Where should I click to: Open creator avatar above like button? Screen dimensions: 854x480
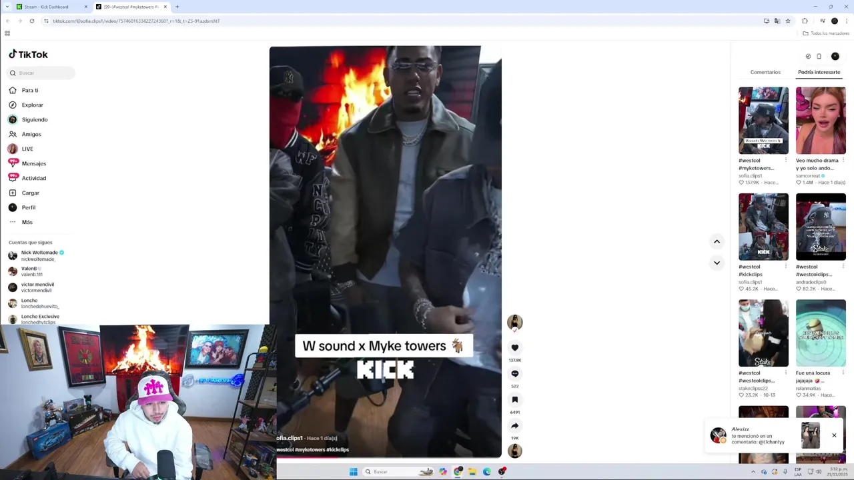click(514, 323)
